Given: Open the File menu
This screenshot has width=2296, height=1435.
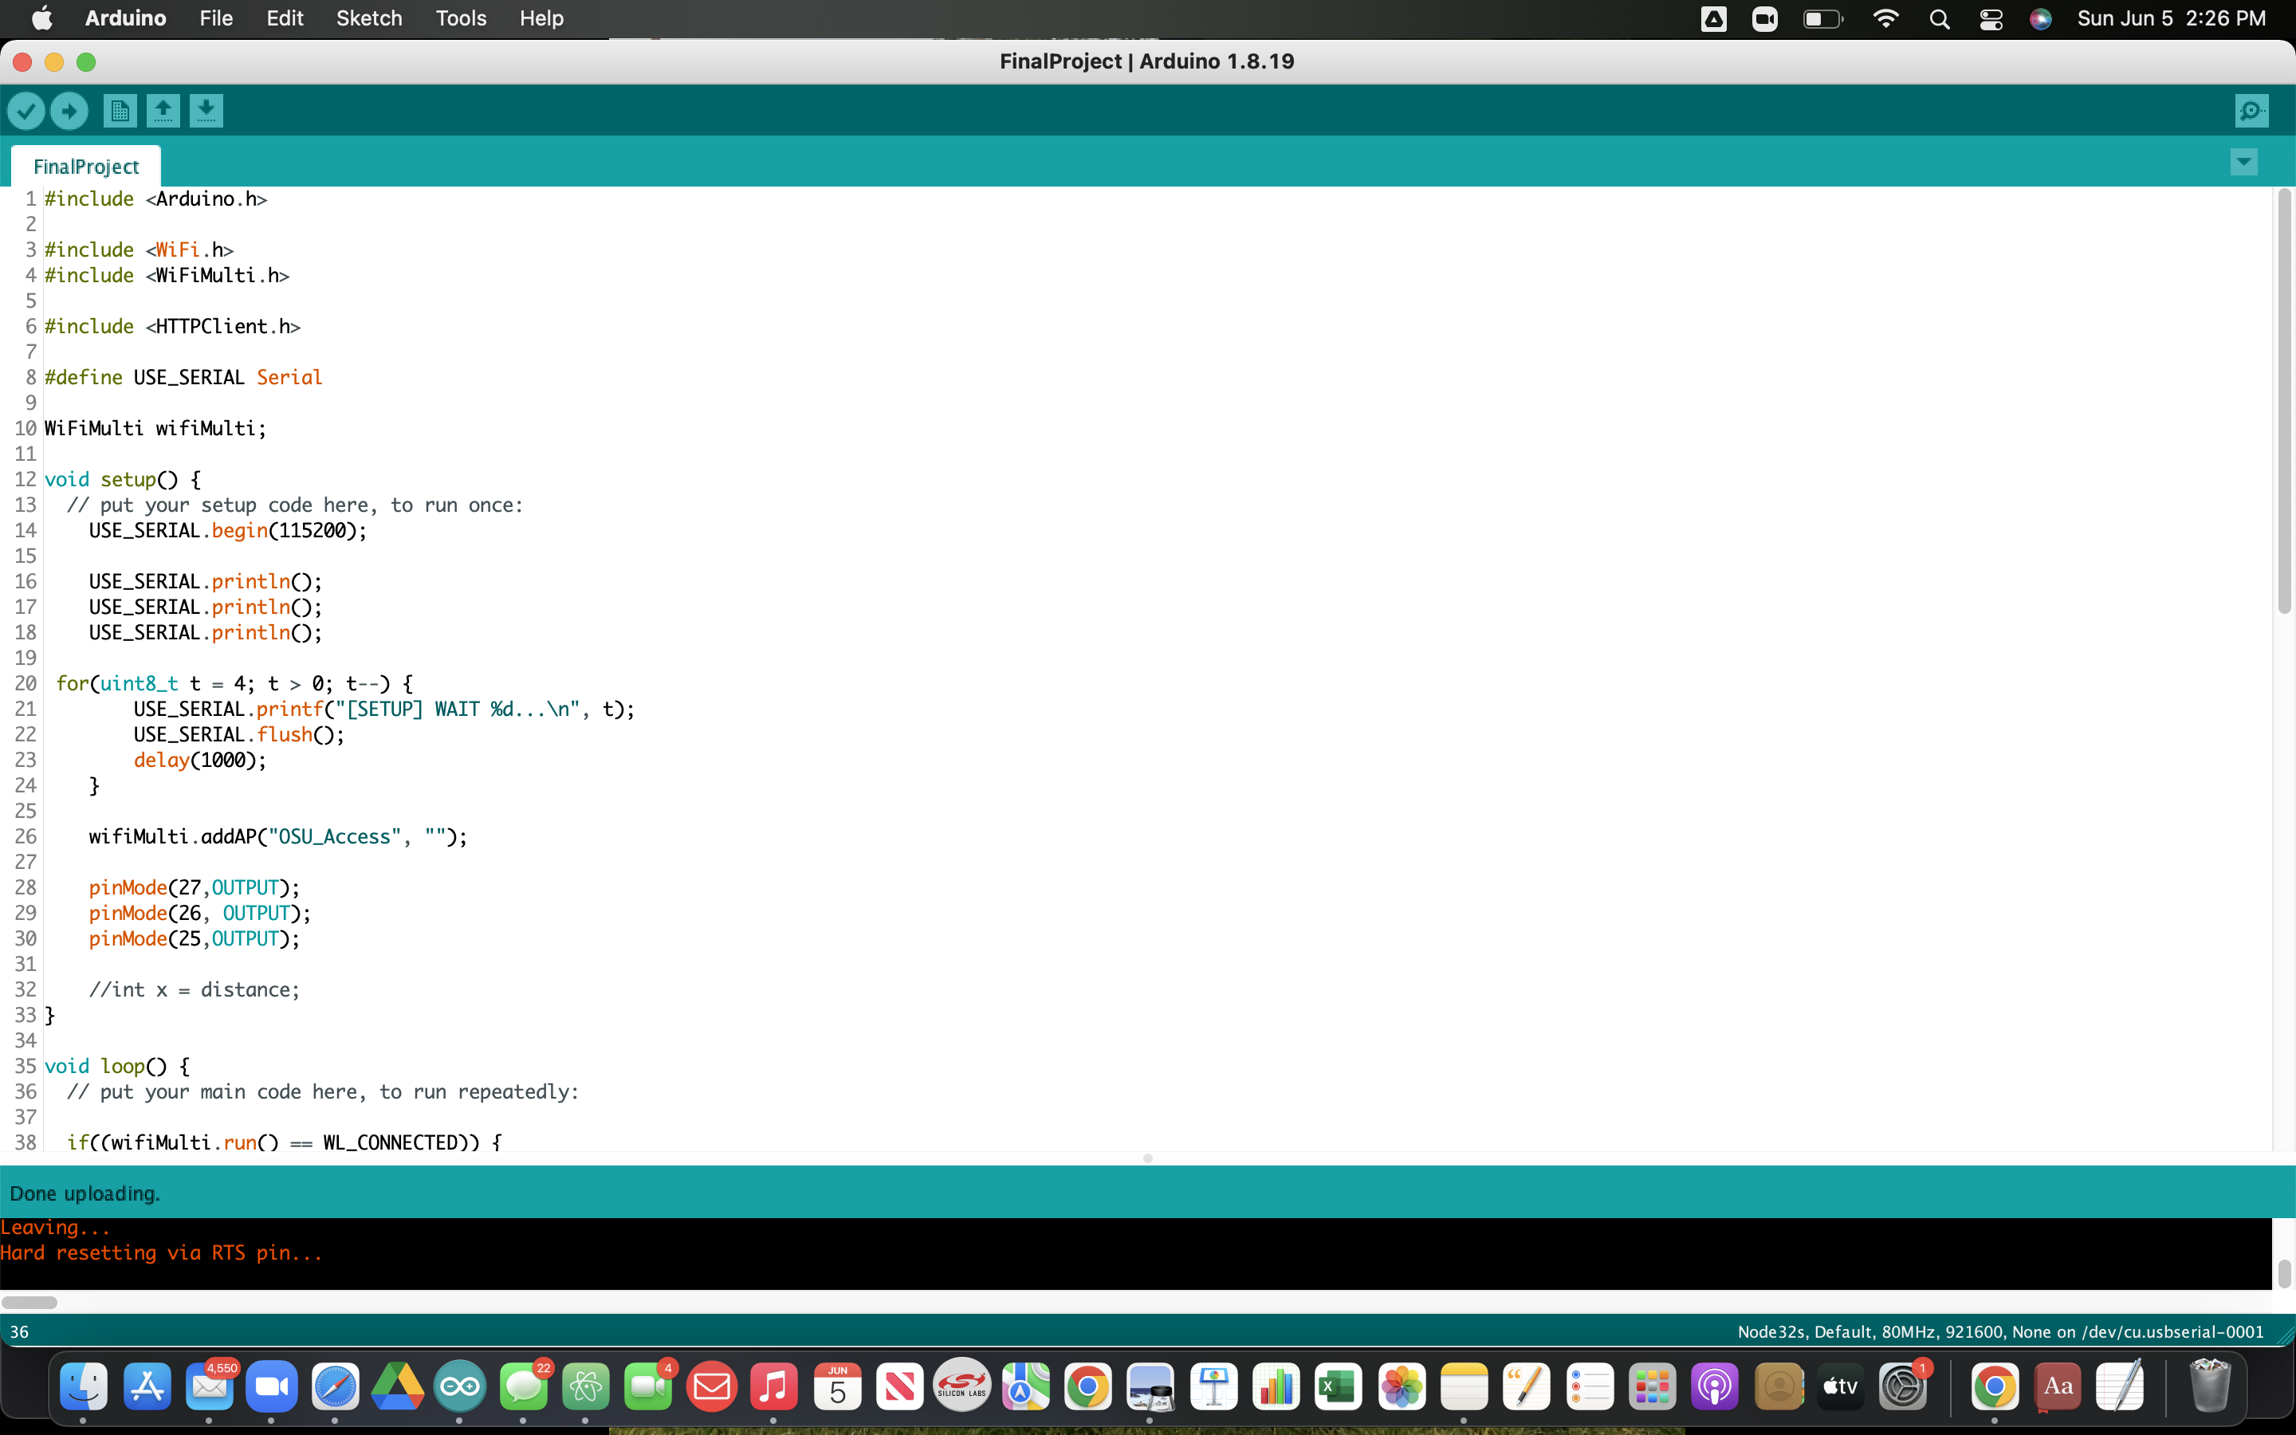Looking at the screenshot, I should [x=215, y=18].
